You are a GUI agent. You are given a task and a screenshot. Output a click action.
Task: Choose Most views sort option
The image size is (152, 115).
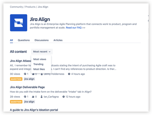tap(40, 59)
